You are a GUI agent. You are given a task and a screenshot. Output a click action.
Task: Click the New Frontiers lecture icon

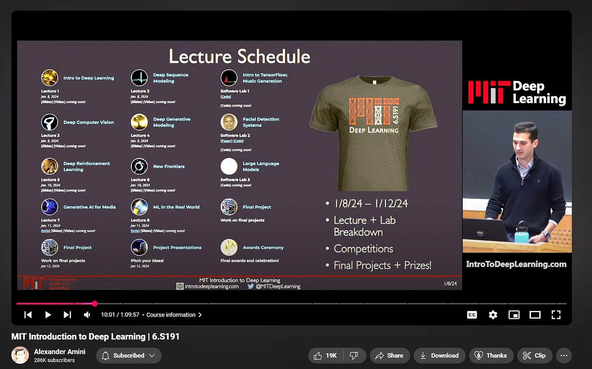139,166
